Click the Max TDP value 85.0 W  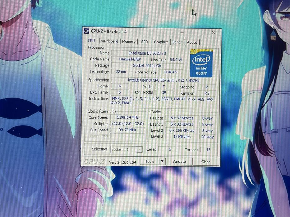coord(176,60)
